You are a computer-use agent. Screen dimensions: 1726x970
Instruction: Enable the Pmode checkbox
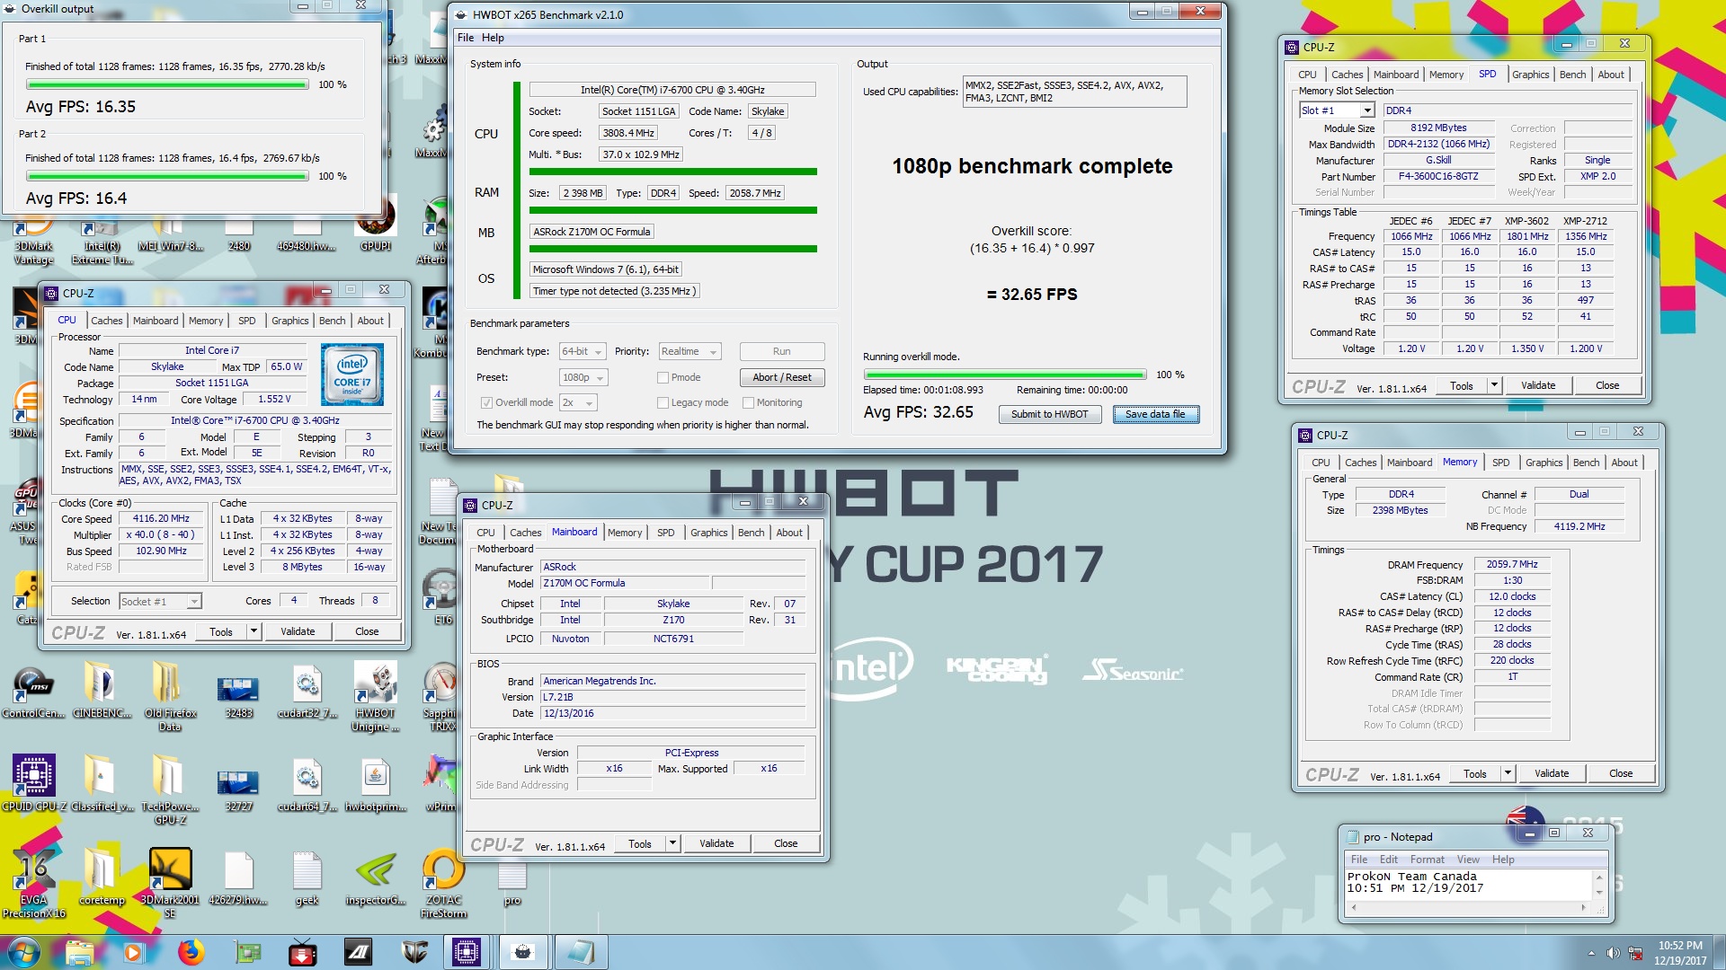pos(663,377)
